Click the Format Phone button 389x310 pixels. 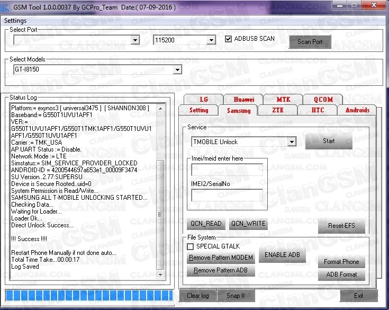point(341,262)
